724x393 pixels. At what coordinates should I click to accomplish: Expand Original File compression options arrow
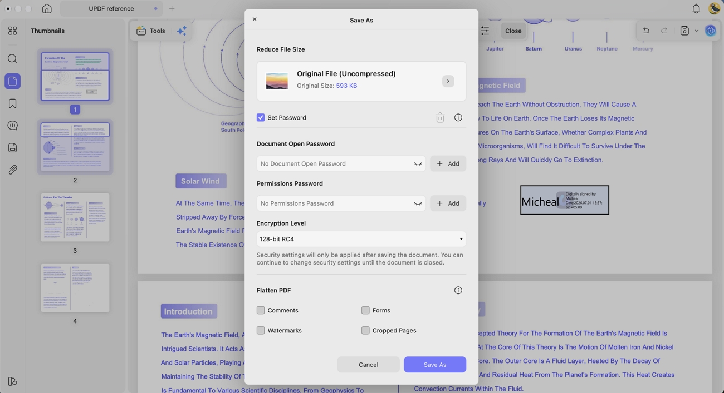click(x=448, y=81)
